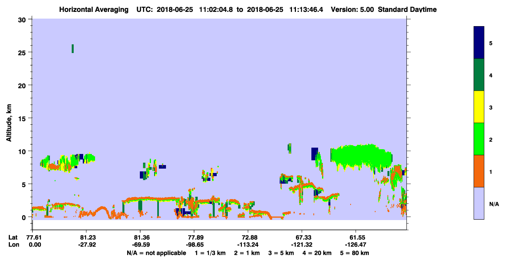Screen dimensions: 515x264
Task: Click the altitude tick label 20
Action: [x=23, y=85]
